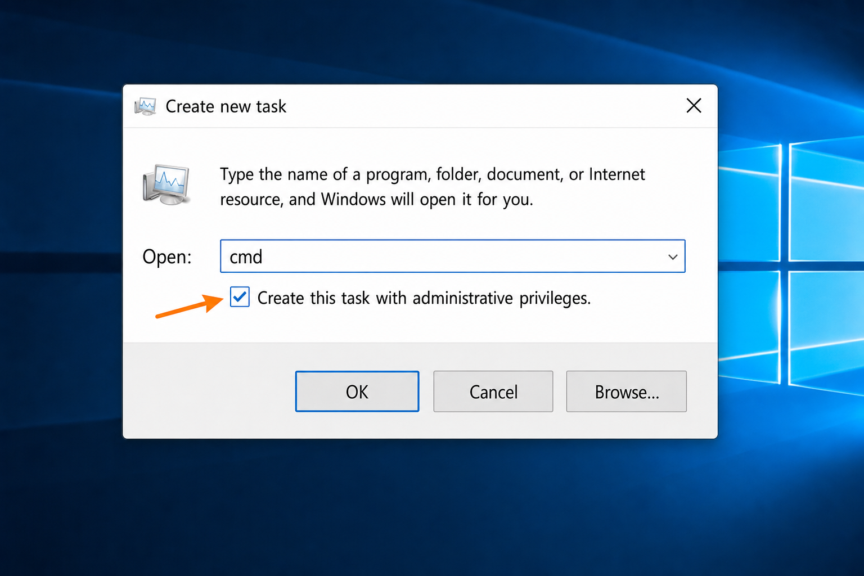Image resolution: width=864 pixels, height=576 pixels.
Task: Click inside the Open text field containing cmd
Action: pos(452,256)
